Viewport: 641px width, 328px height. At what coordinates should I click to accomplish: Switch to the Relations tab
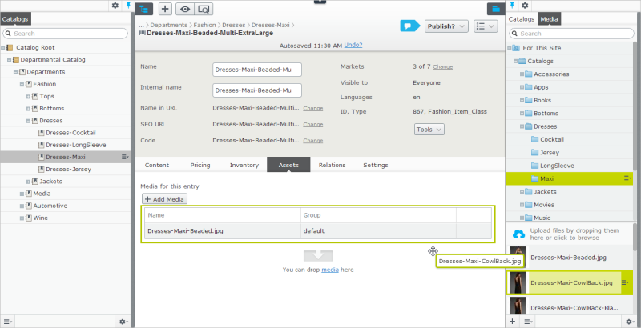[x=332, y=165]
